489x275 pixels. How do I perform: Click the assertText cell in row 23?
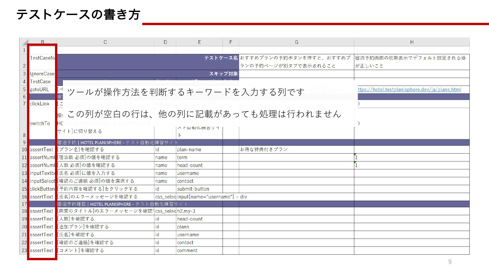point(43,250)
